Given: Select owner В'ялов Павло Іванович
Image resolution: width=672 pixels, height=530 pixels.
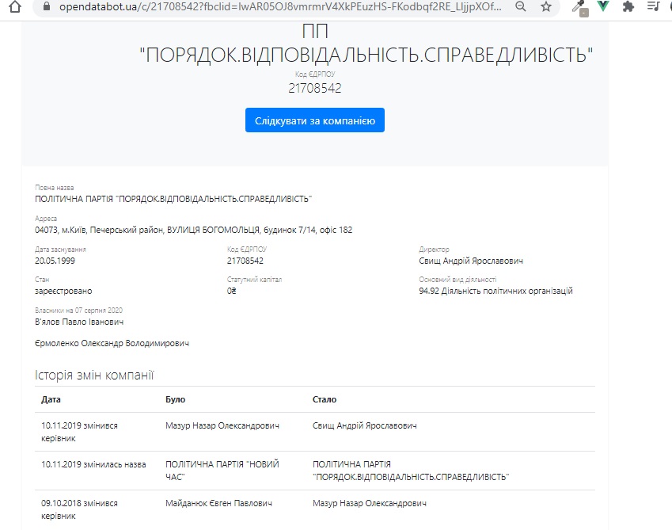Looking at the screenshot, I should point(79,322).
